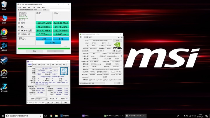Open the notification center icon
210x118 pixels.
[206, 116]
